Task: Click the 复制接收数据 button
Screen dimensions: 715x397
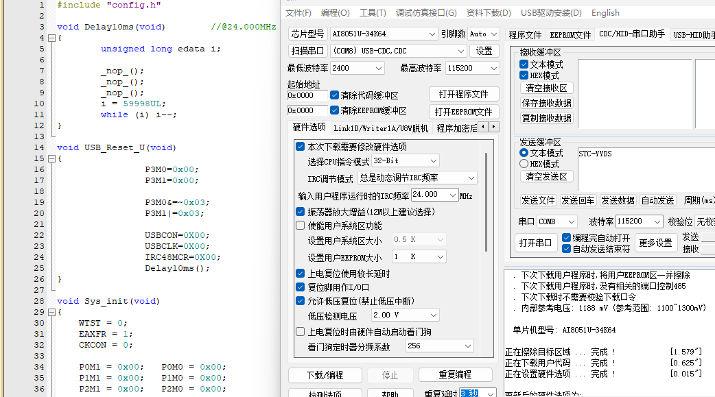Action: click(x=546, y=118)
